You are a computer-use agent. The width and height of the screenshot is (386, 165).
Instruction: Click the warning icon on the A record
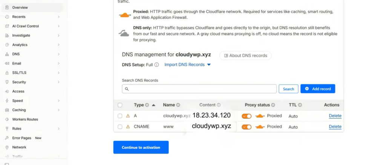coord(128,116)
